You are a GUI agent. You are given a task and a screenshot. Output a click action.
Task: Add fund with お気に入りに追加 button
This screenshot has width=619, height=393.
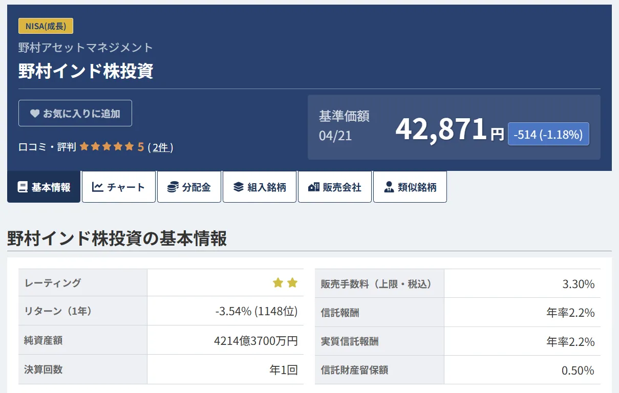(x=75, y=113)
